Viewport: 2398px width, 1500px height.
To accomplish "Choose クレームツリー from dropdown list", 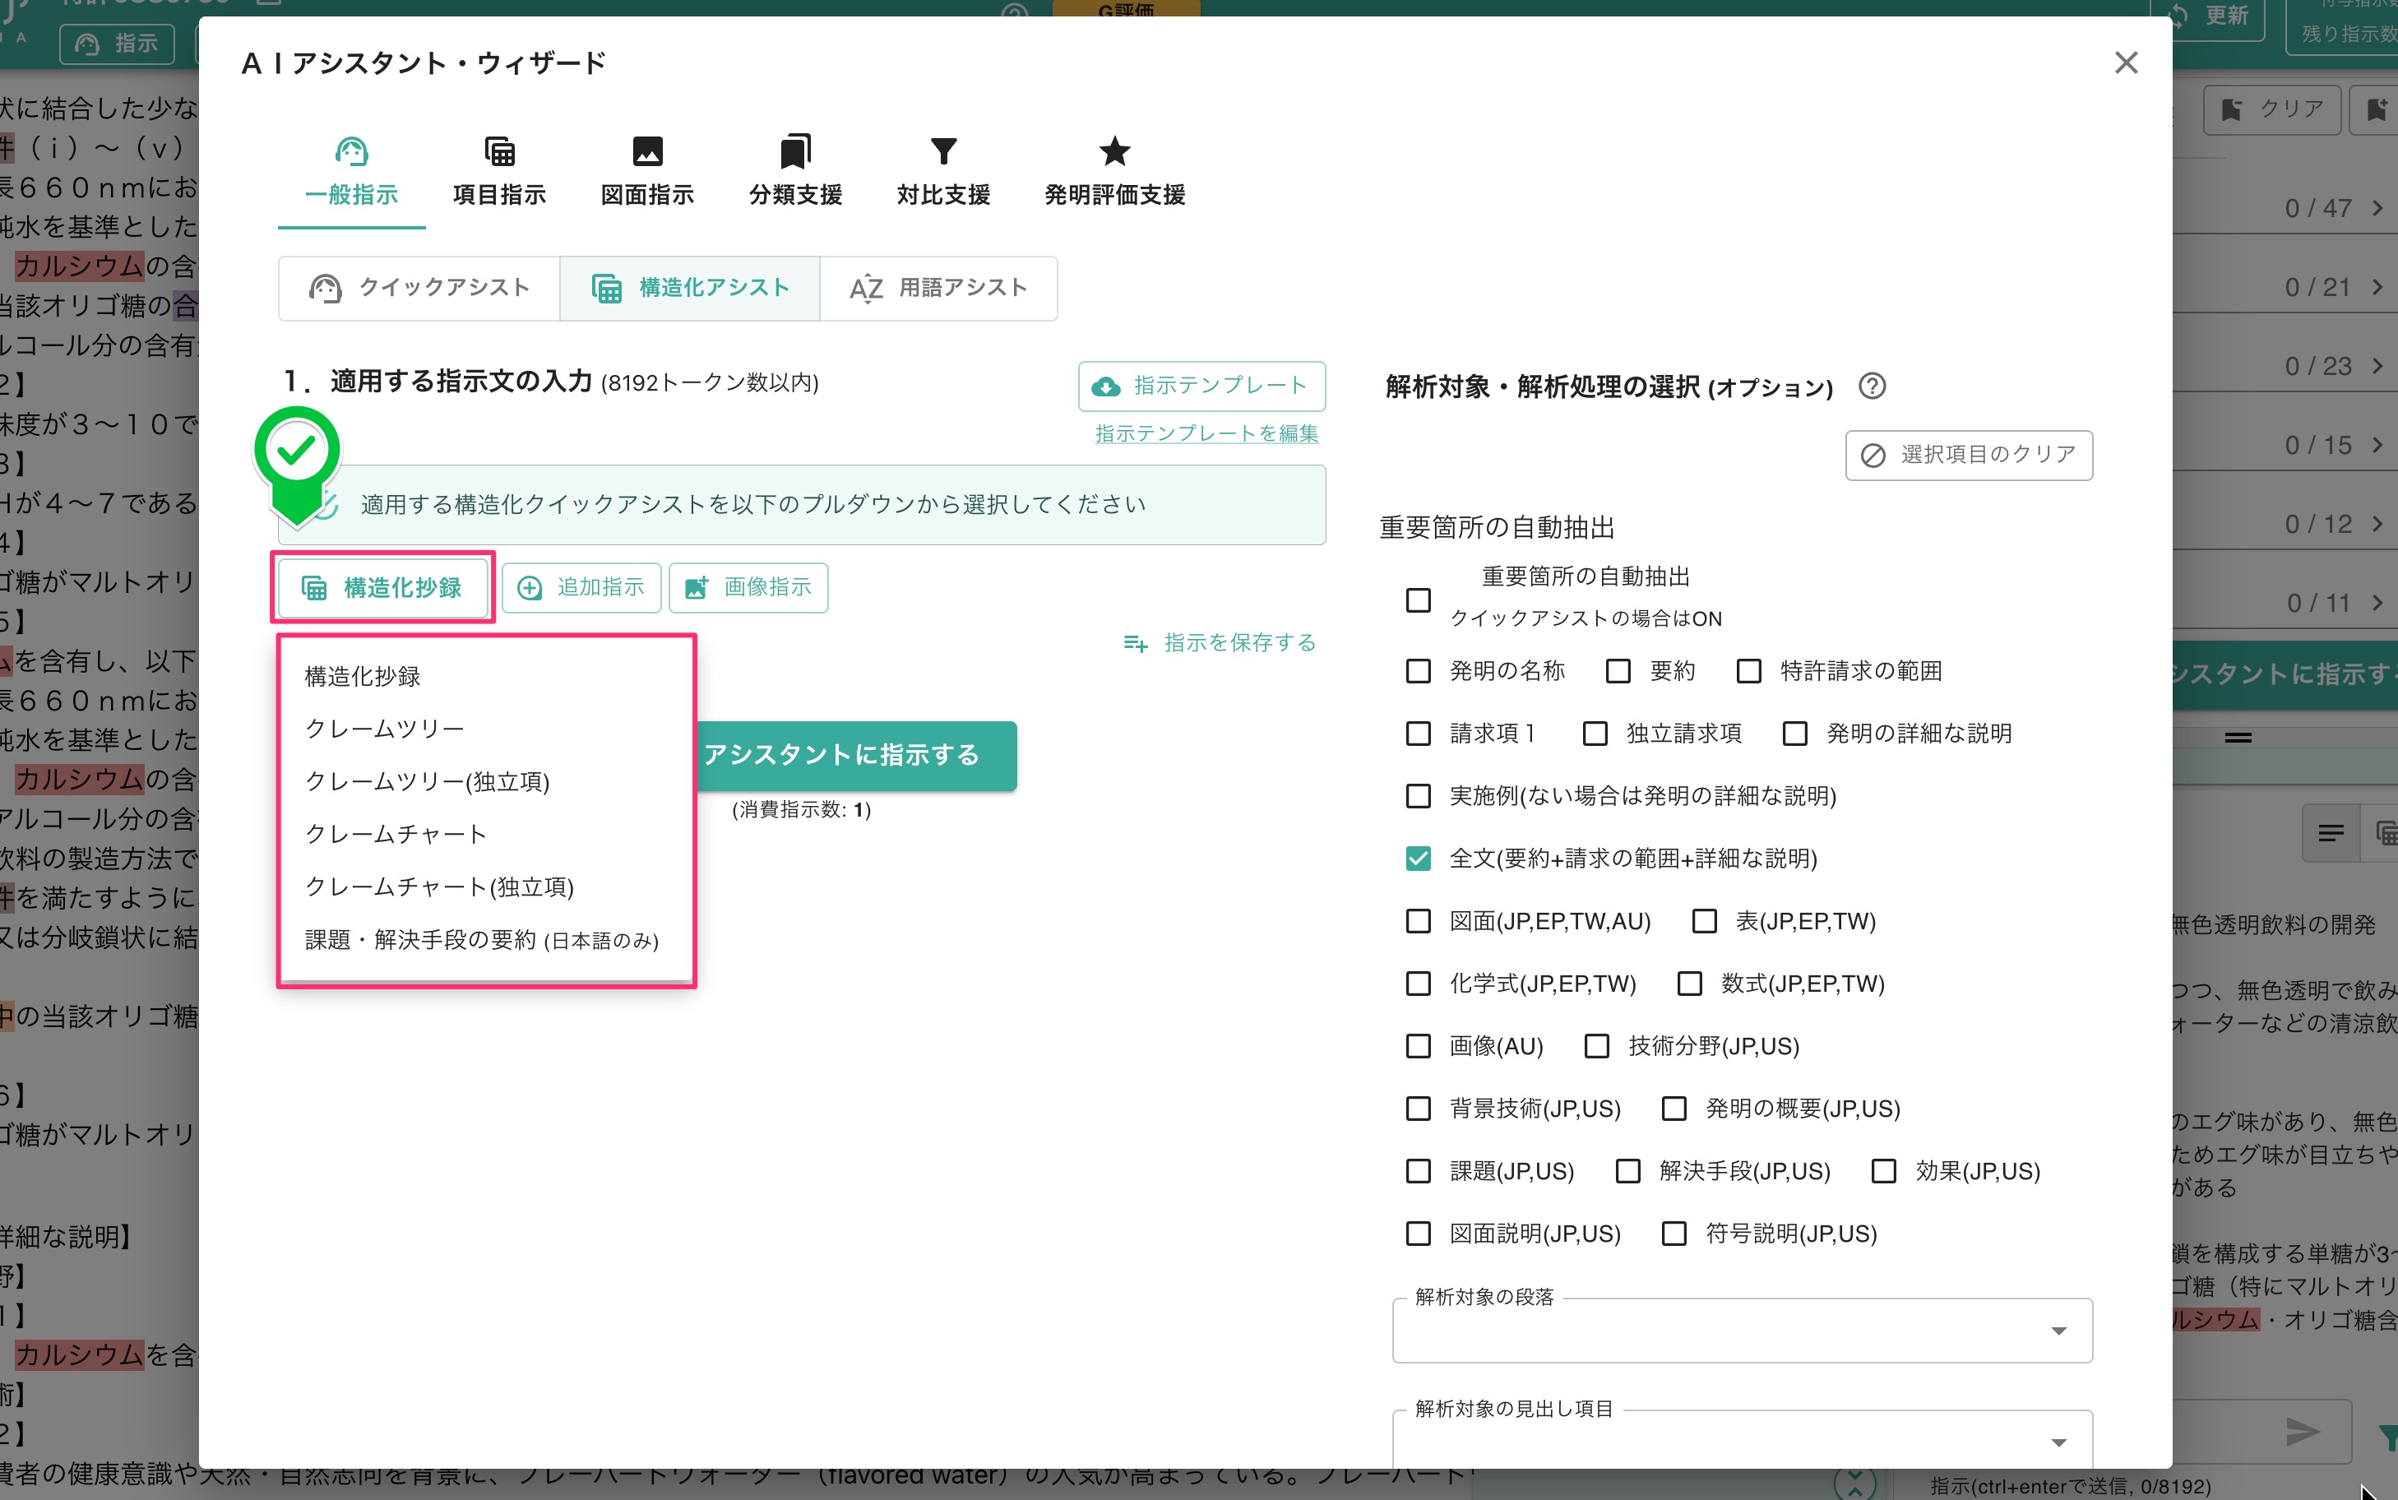I will point(486,729).
